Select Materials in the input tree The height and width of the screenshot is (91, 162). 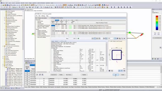coord(39,22)
